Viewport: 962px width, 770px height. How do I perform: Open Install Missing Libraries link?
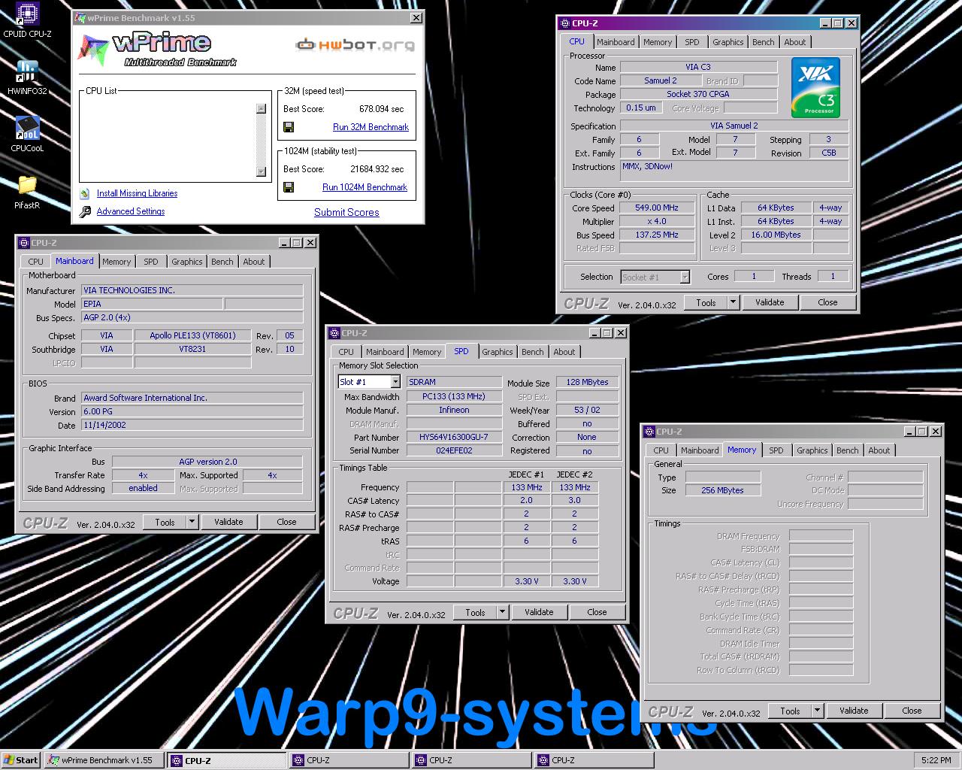137,193
